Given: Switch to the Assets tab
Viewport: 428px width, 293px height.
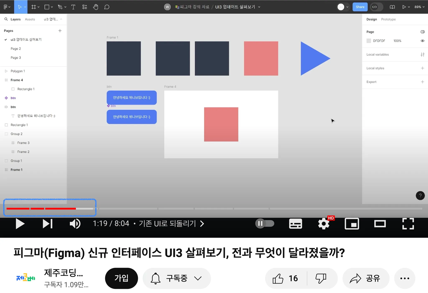Looking at the screenshot, I should point(30,19).
